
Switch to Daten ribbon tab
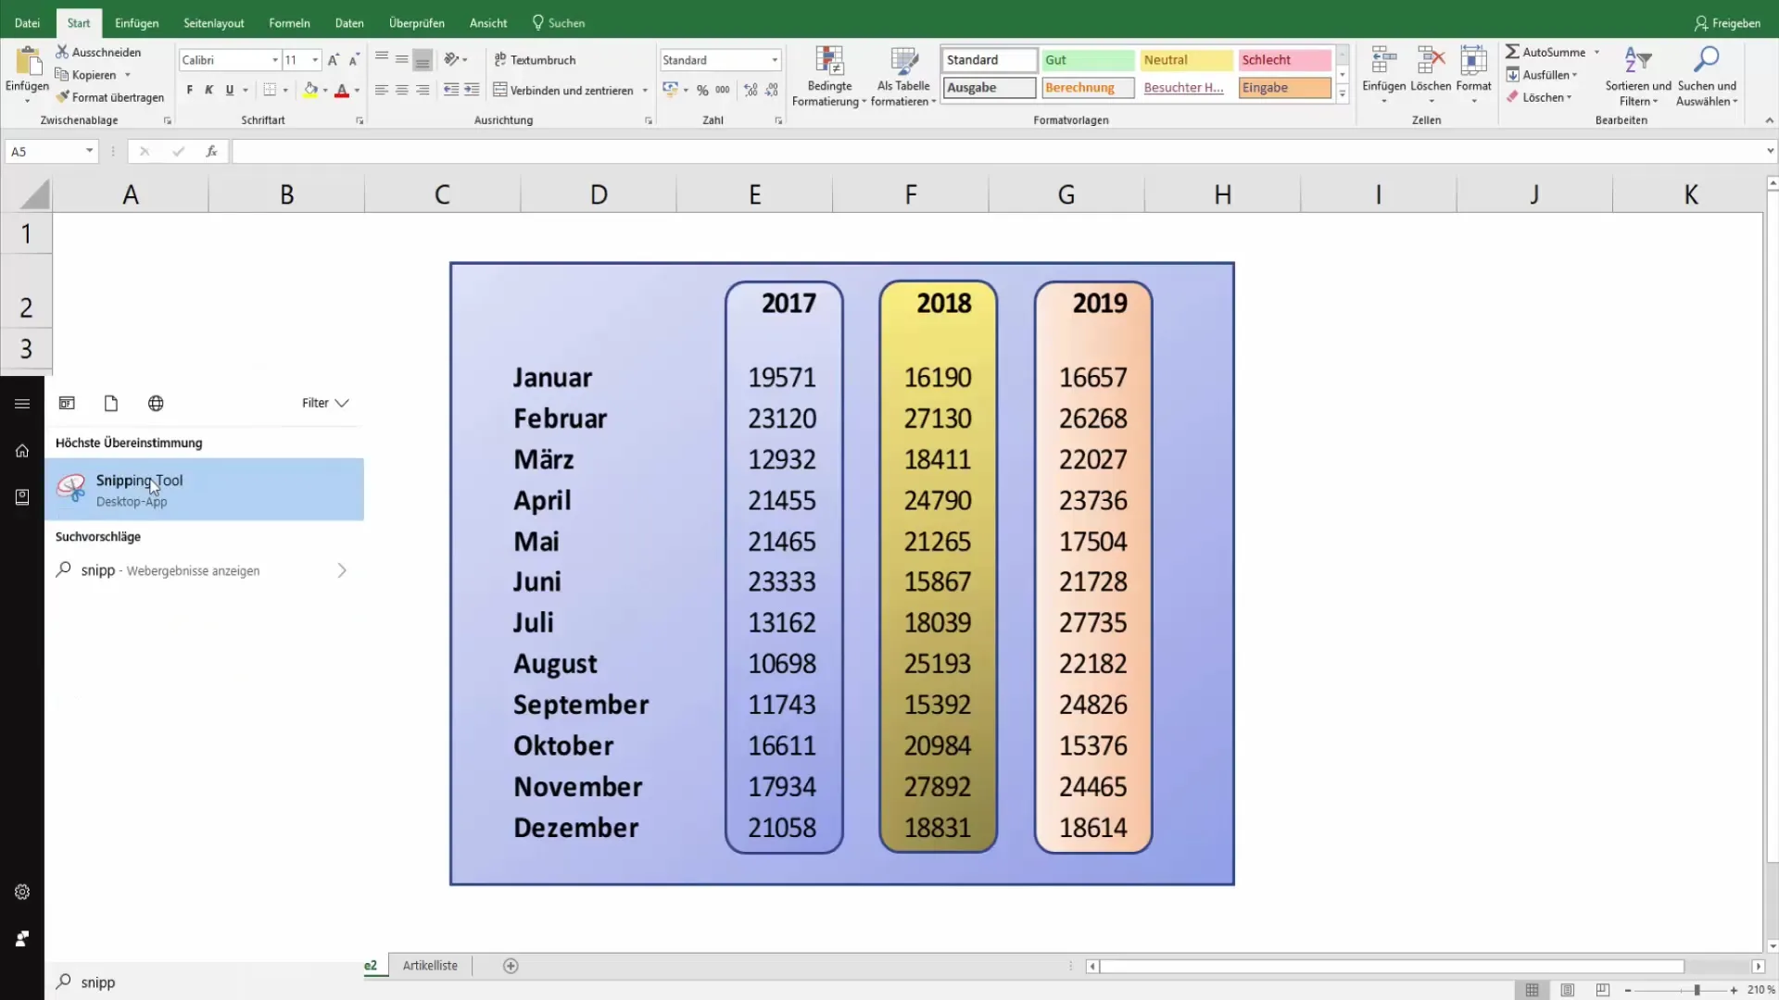349,23
